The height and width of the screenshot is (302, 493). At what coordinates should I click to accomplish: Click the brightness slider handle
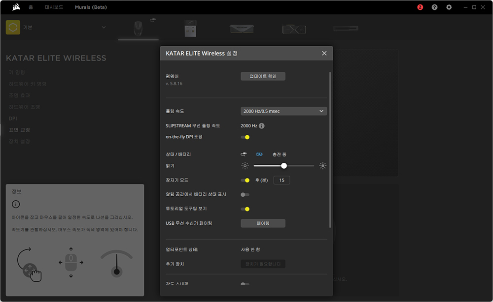point(283,166)
